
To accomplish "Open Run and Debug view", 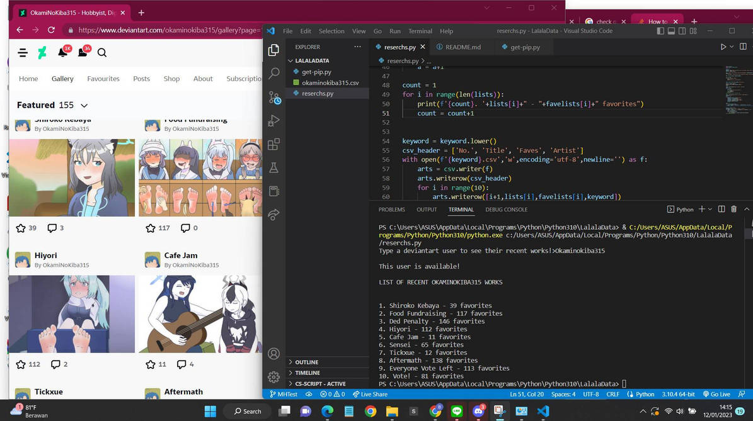I will coord(273,121).
